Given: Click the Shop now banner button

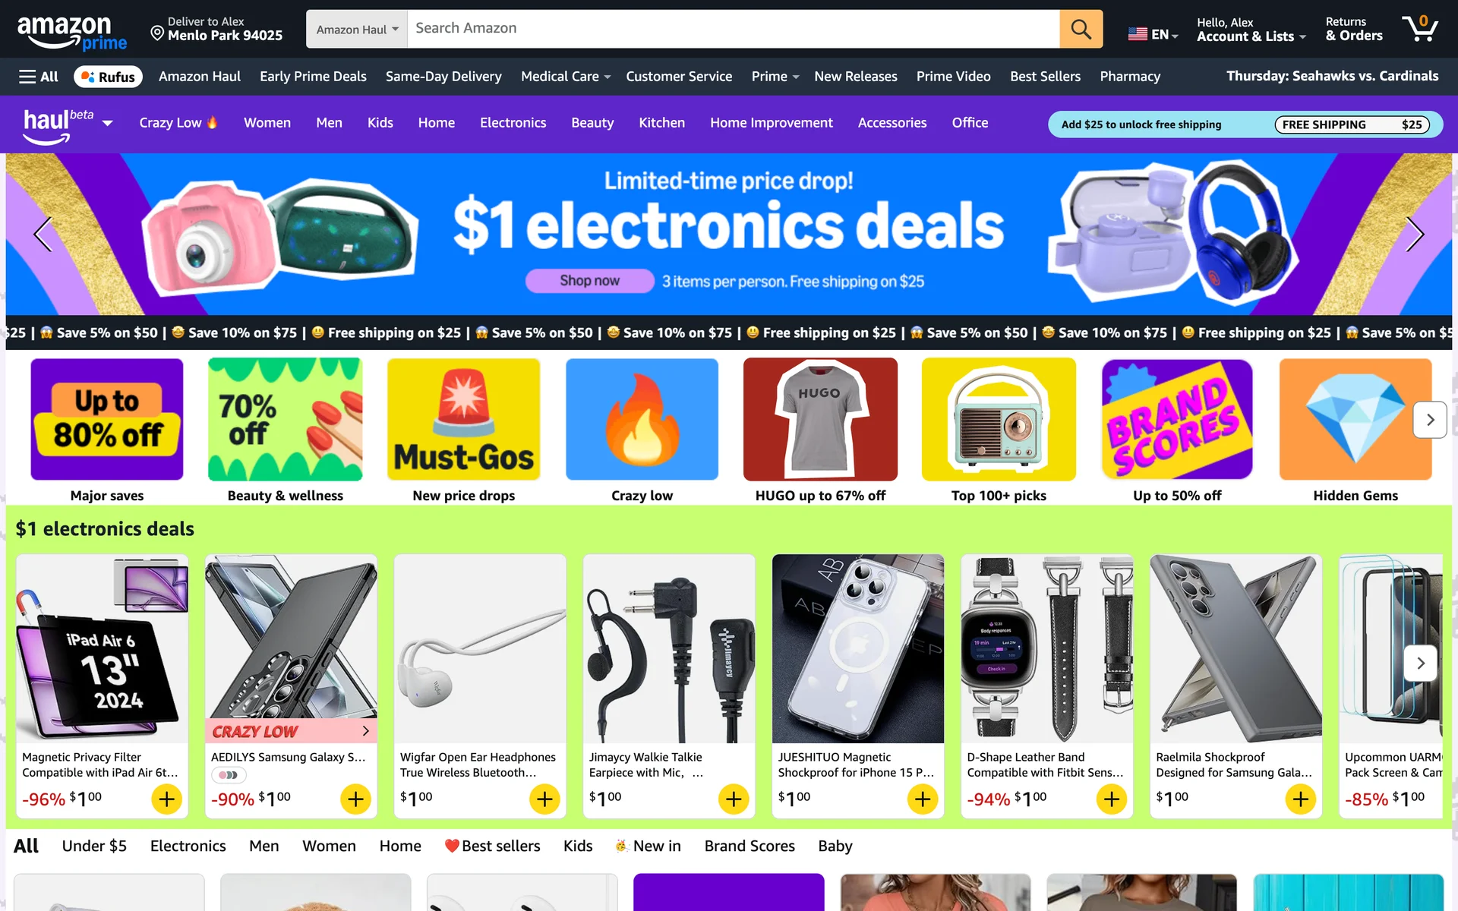Looking at the screenshot, I should pyautogui.click(x=589, y=281).
